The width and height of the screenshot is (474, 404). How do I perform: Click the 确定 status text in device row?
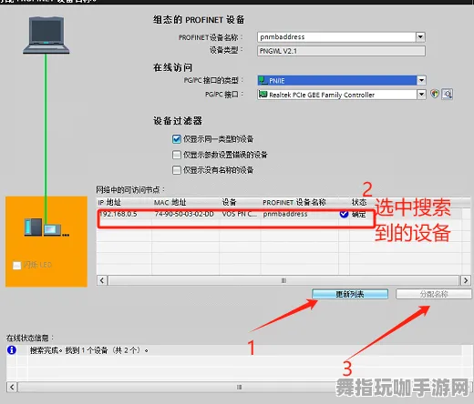359,214
